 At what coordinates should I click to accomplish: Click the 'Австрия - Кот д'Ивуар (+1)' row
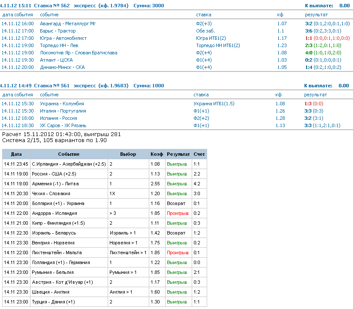[105, 282]
